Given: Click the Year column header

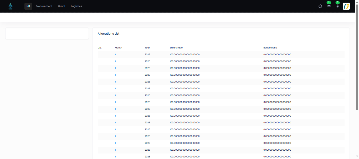Looking at the screenshot, I should pos(147,48).
